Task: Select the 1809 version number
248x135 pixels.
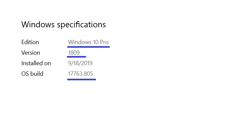Action: (74, 53)
